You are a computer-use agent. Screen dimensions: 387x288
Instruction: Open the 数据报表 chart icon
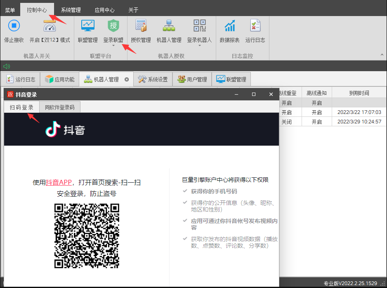click(x=229, y=26)
